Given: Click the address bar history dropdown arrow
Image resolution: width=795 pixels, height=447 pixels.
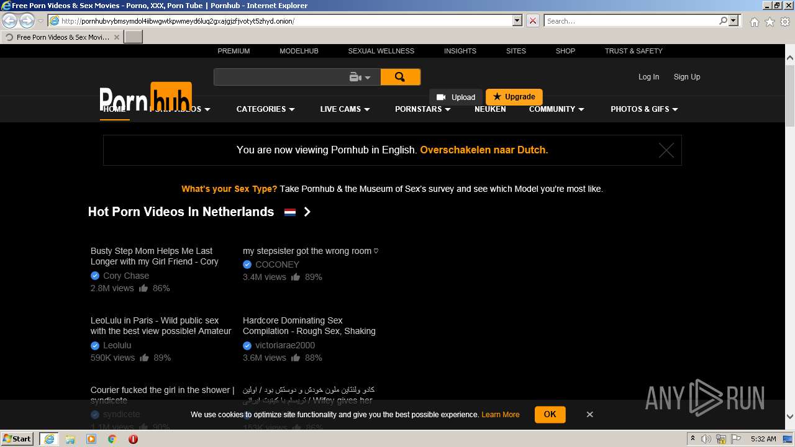Looking at the screenshot, I should pos(517,20).
